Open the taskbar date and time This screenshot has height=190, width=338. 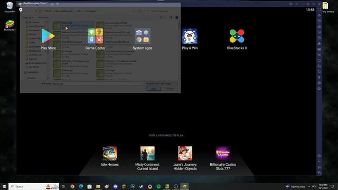pyautogui.click(x=323, y=186)
